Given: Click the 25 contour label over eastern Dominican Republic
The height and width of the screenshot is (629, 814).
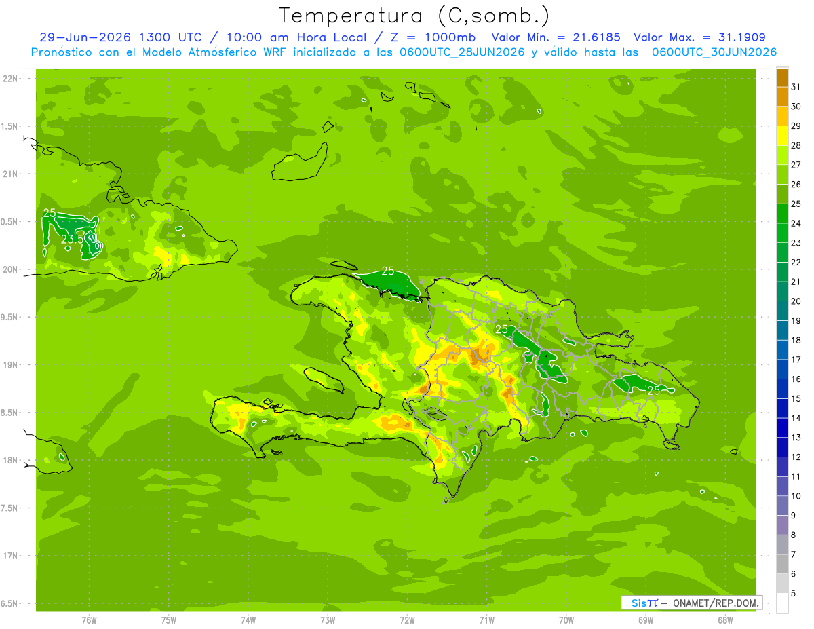Looking at the screenshot, I should point(654,391).
